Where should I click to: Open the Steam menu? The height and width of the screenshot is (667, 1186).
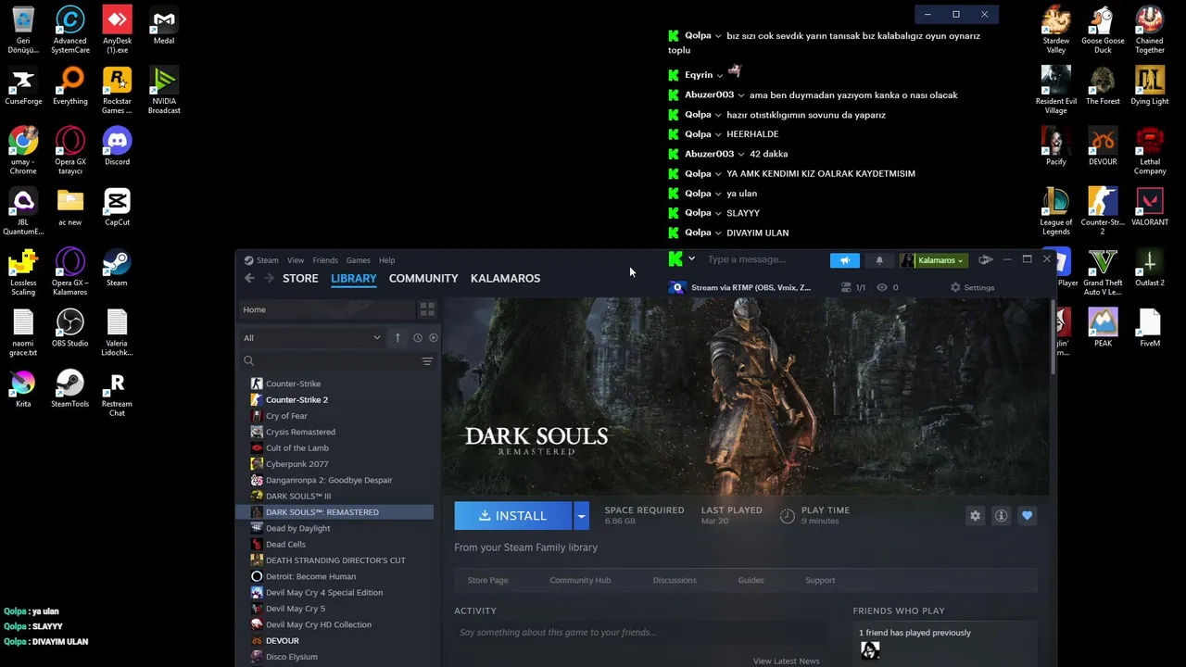click(267, 260)
